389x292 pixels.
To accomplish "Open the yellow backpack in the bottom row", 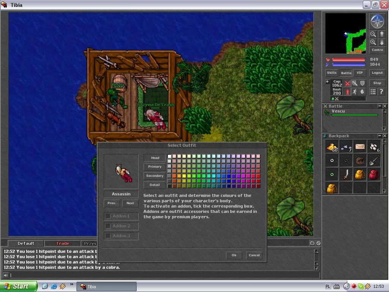I will [332, 189].
